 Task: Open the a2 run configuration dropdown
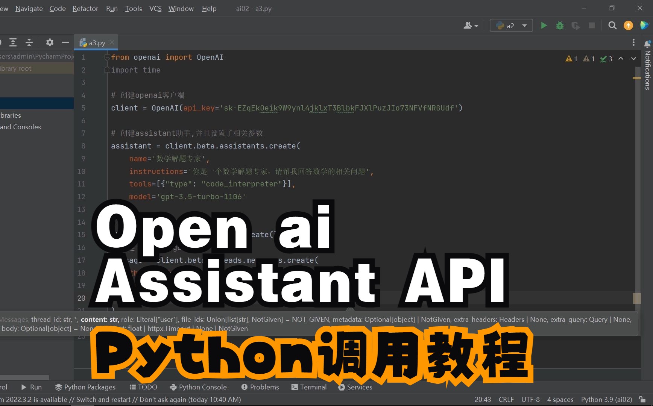511,26
